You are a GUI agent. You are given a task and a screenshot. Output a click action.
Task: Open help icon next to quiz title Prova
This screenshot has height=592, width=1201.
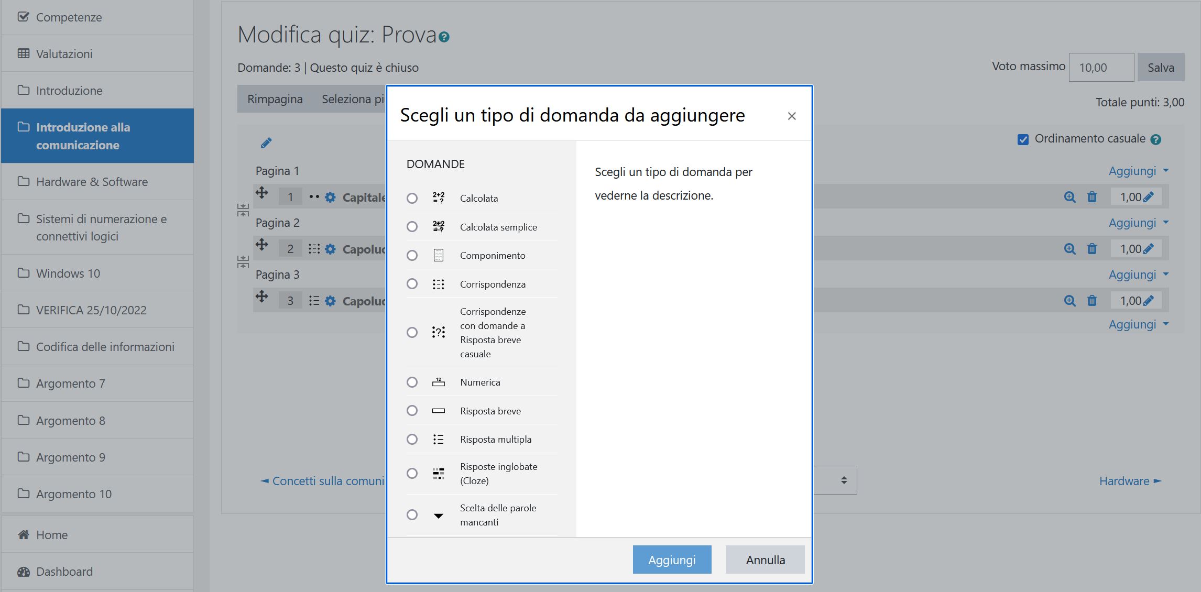point(444,37)
